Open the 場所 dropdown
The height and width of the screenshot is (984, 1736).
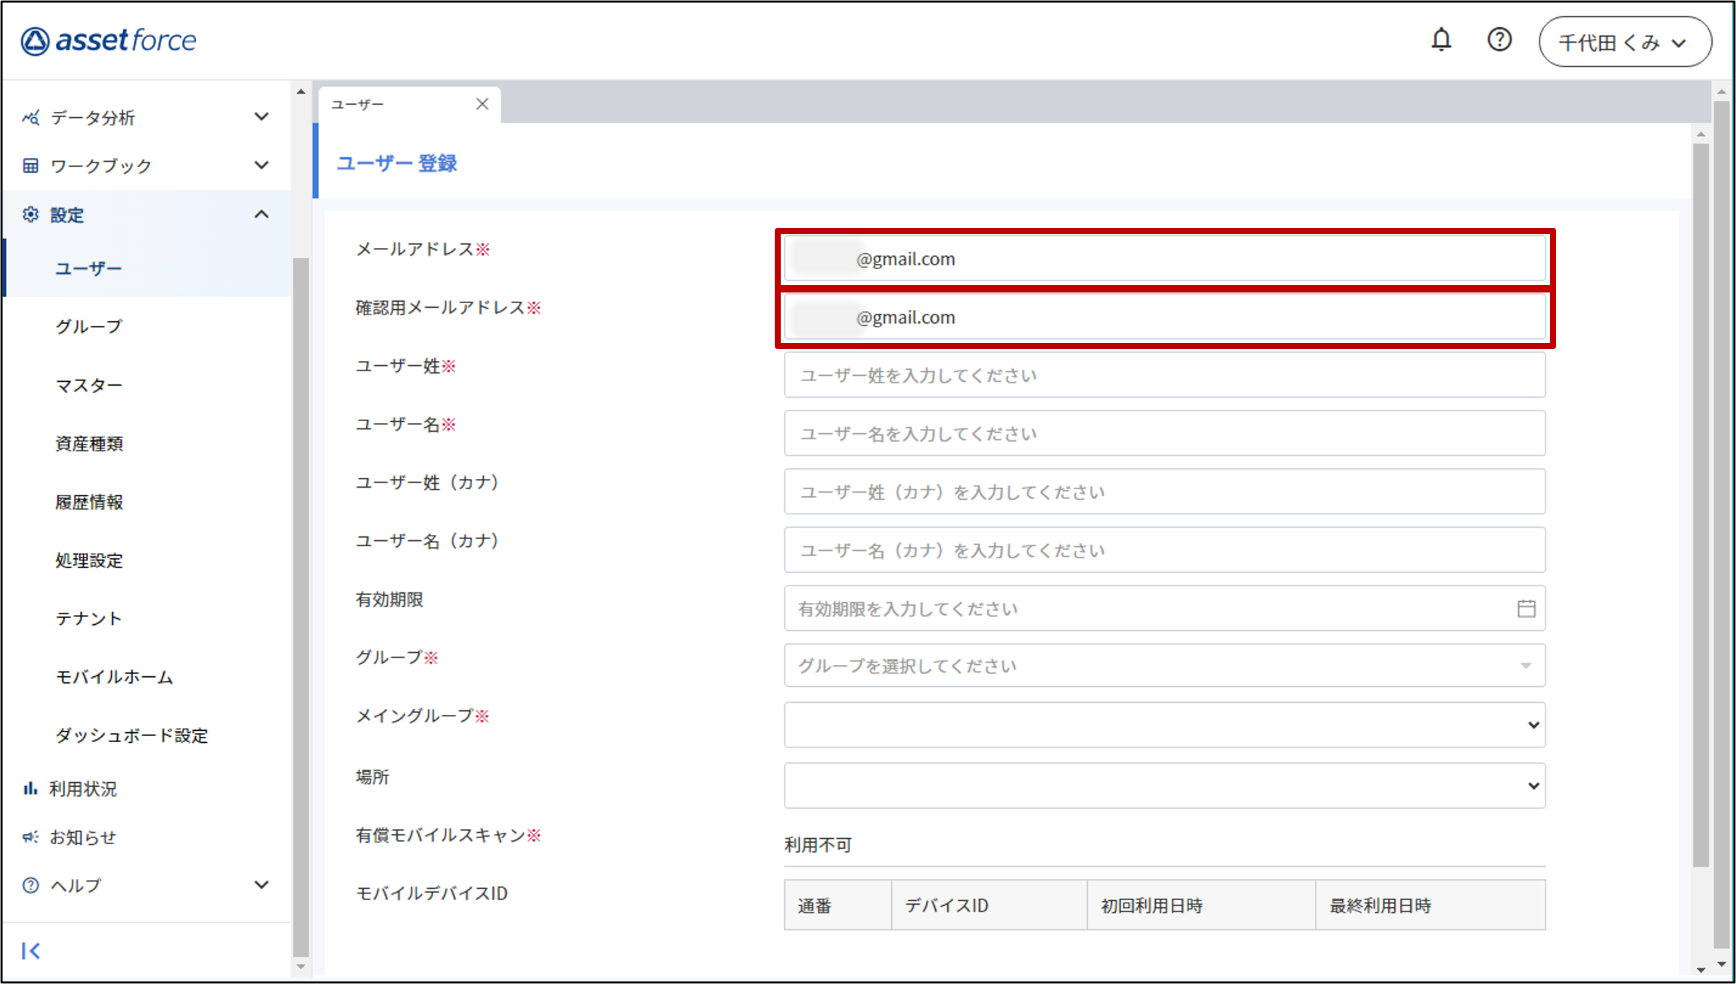pos(1164,785)
